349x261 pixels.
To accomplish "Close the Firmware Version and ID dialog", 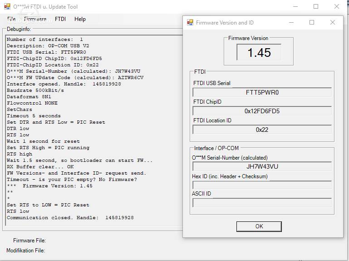I will (x=333, y=23).
